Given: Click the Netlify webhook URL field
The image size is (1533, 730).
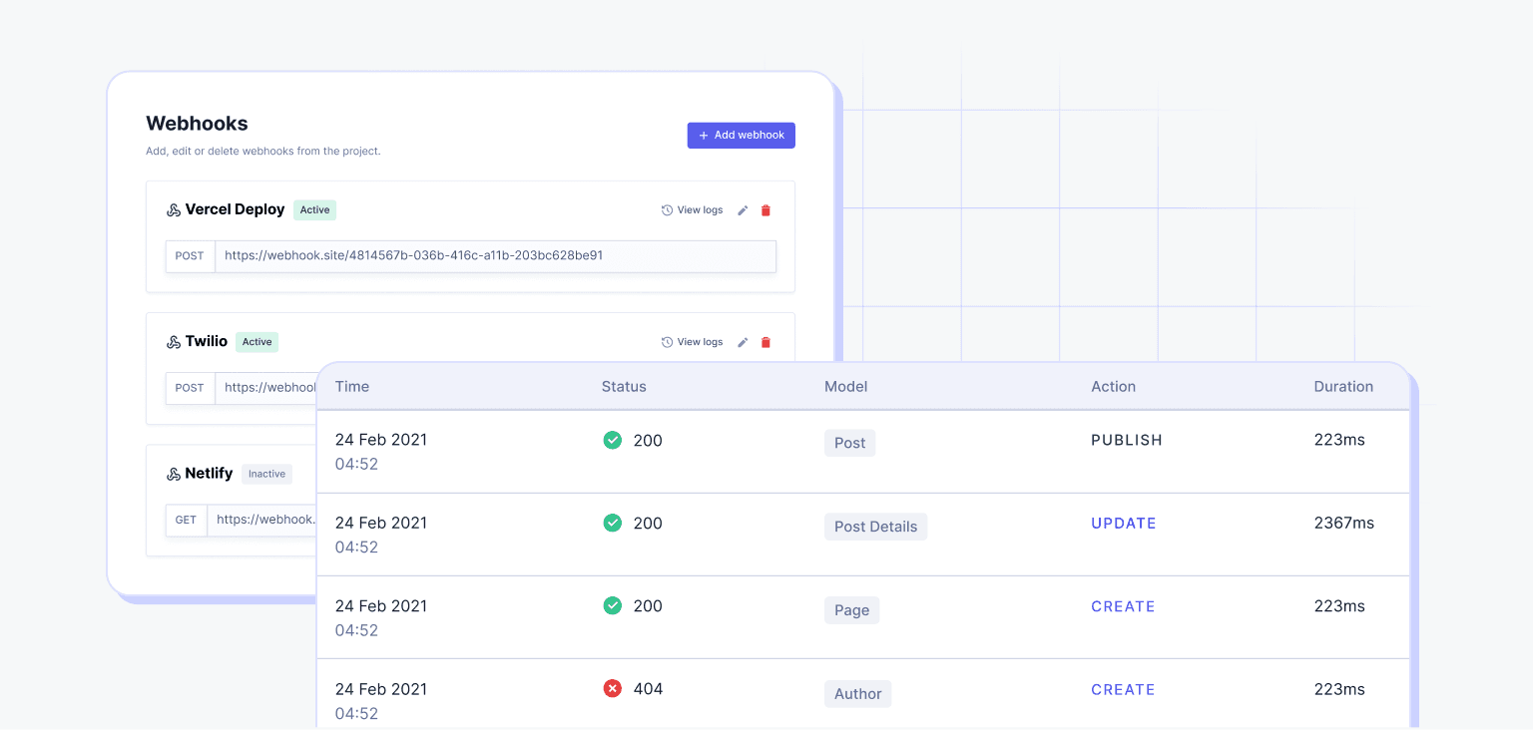Looking at the screenshot, I should 262,520.
